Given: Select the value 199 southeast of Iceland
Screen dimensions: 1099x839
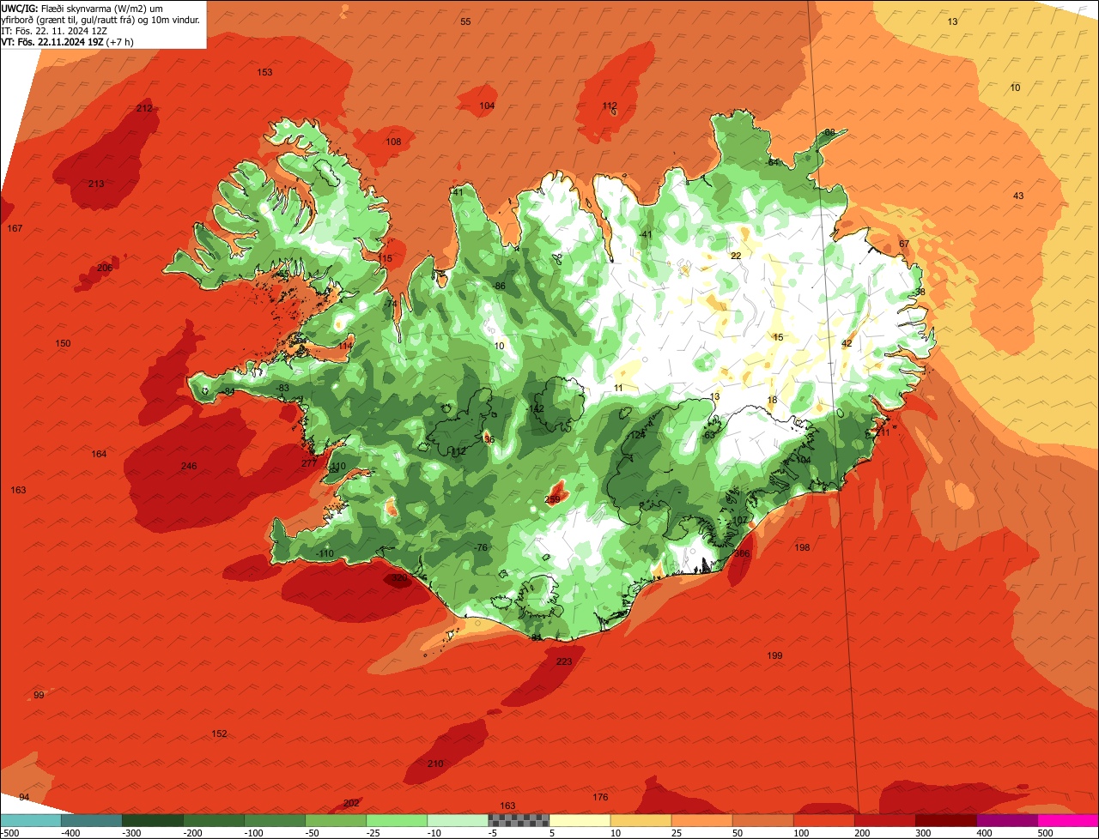Looking at the screenshot, I should click(774, 655).
